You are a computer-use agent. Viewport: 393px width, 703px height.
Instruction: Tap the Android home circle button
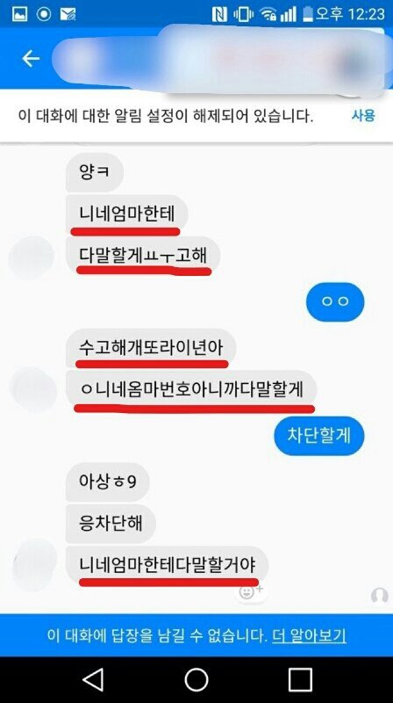[196, 679]
